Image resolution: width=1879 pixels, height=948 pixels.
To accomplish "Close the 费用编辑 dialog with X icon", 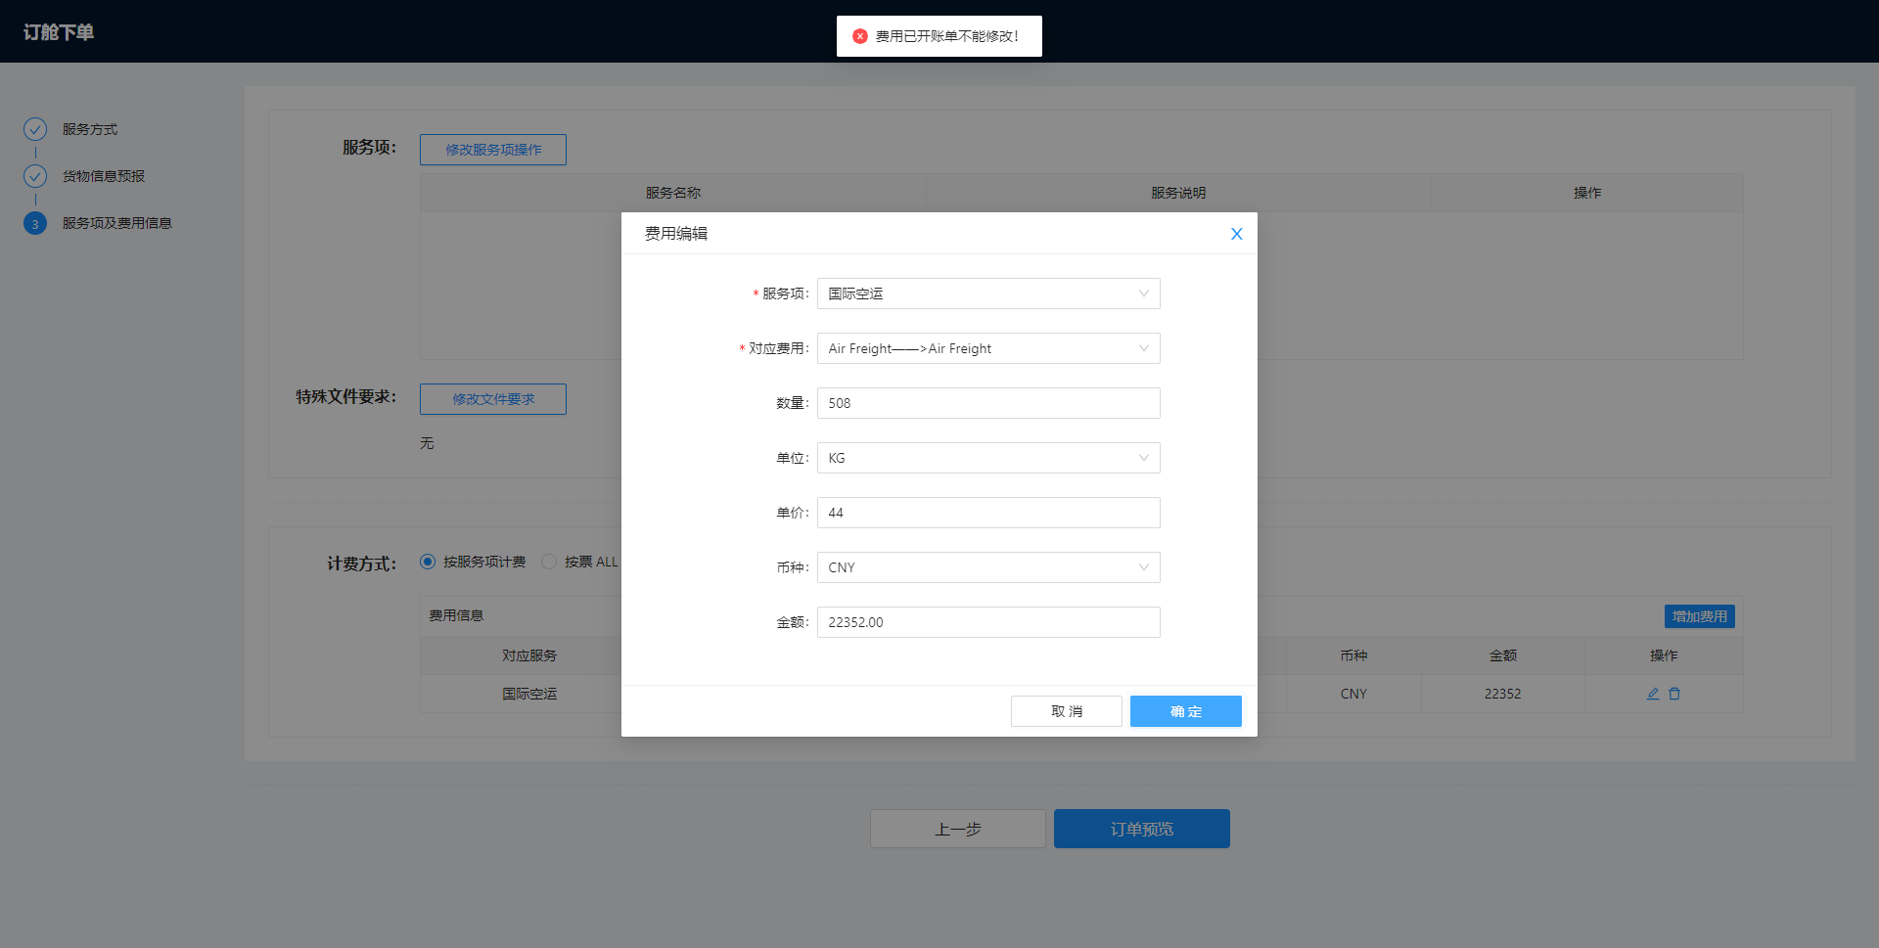I will tap(1236, 234).
